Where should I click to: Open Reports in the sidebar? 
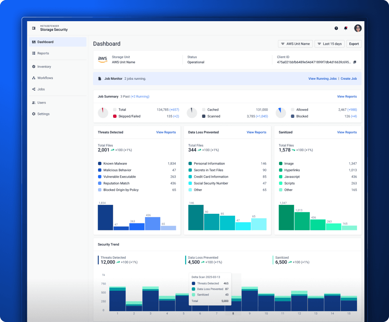[58, 53]
